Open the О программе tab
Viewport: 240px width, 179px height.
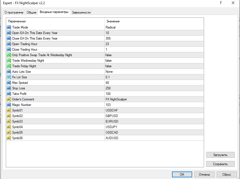(x=14, y=12)
